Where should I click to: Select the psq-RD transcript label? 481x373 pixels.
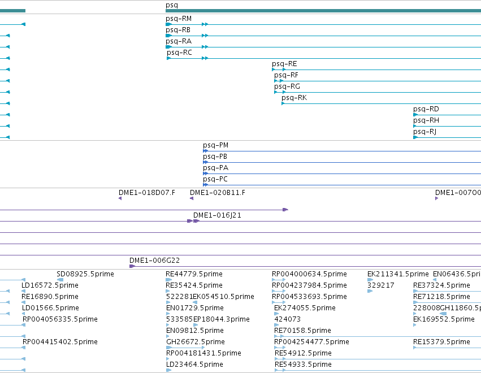426,109
